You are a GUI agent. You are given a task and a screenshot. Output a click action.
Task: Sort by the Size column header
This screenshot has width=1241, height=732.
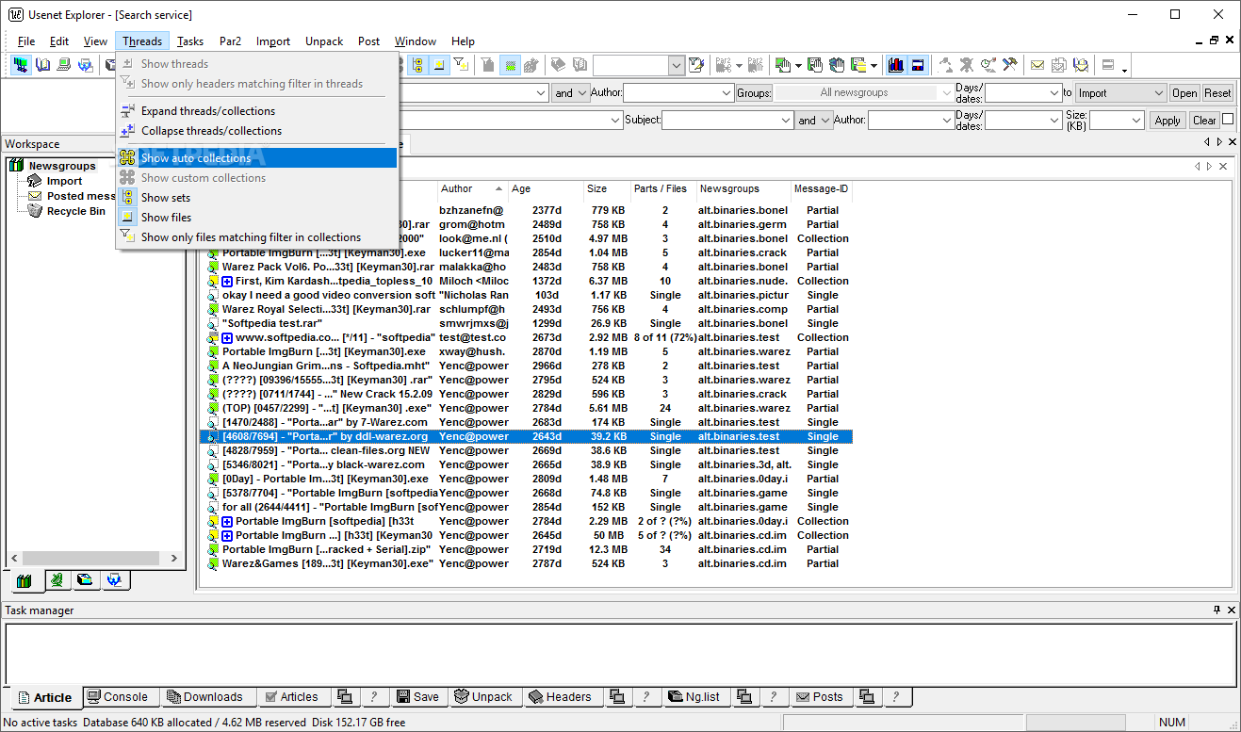(x=605, y=188)
